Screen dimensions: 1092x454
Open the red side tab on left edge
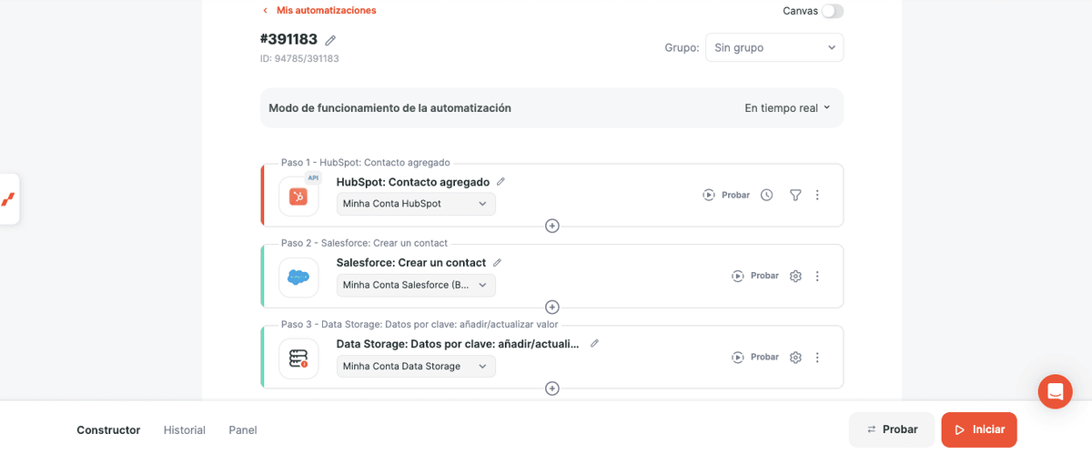[x=9, y=198]
